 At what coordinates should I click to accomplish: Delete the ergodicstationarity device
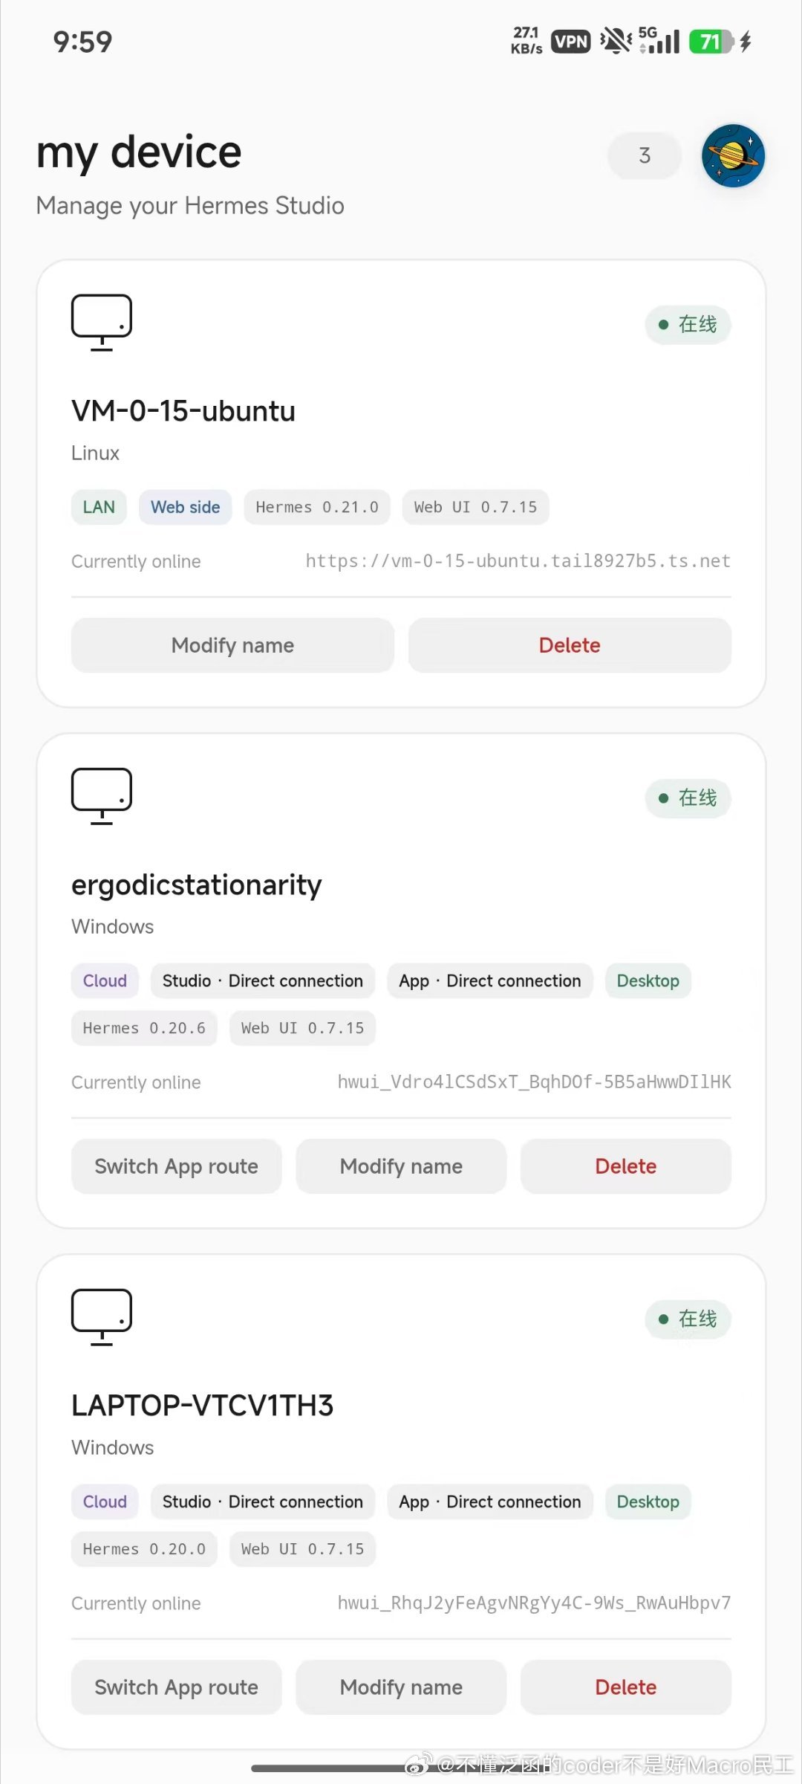point(626,1166)
